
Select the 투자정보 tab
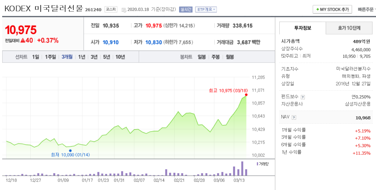tap(302, 28)
